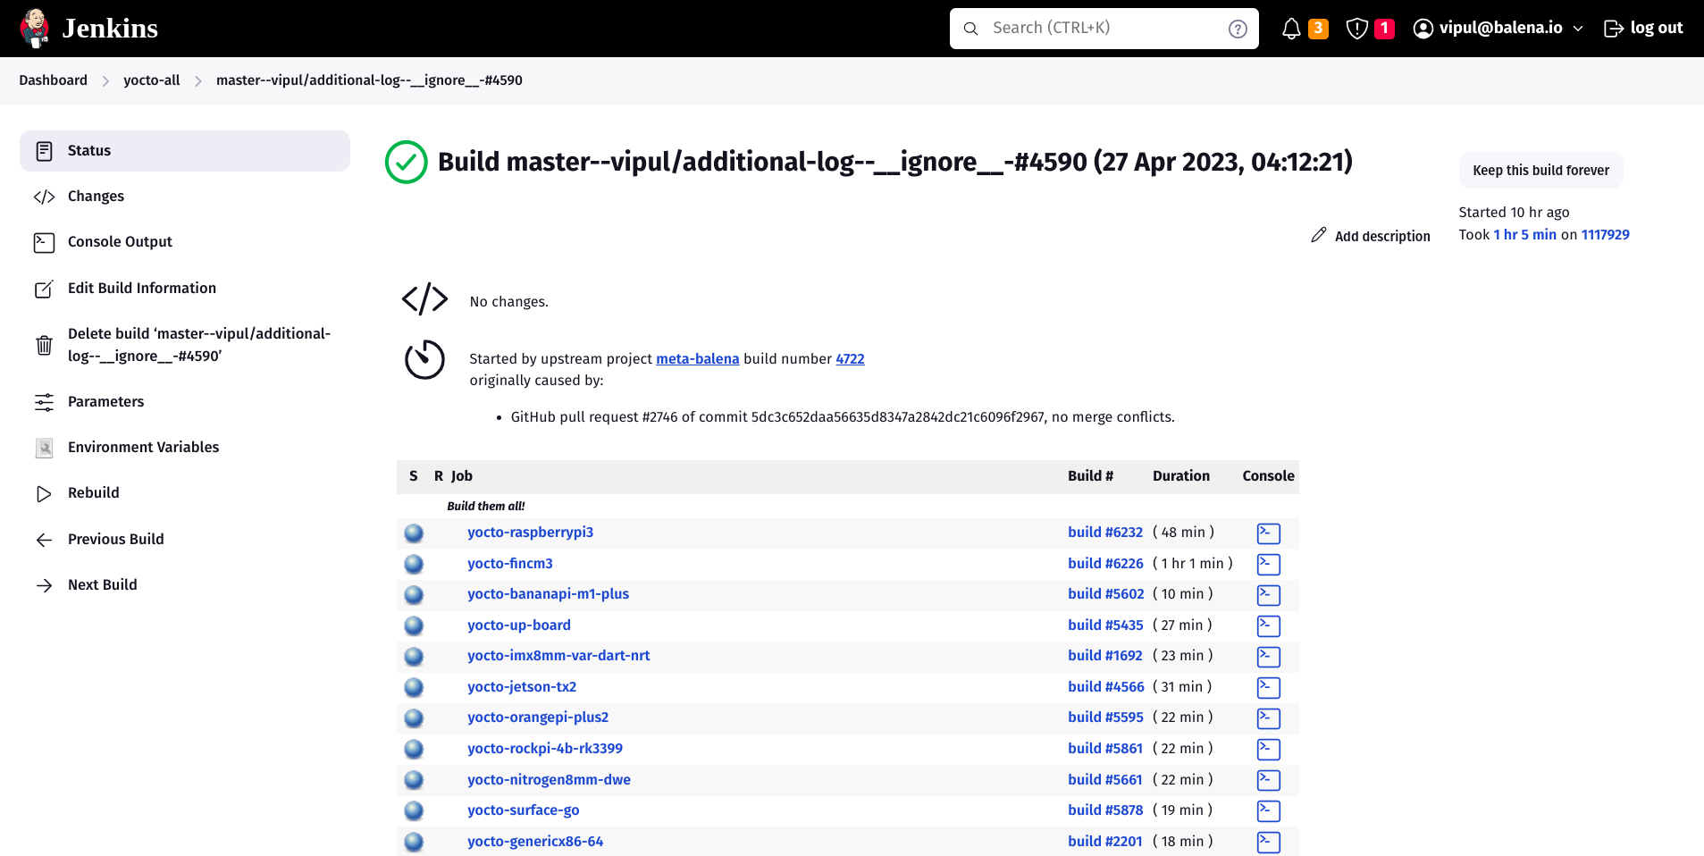Open yocto-orangepi-plus2 job link

coord(538,717)
